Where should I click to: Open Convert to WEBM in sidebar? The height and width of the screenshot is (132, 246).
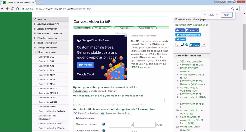[x=48, y=102]
